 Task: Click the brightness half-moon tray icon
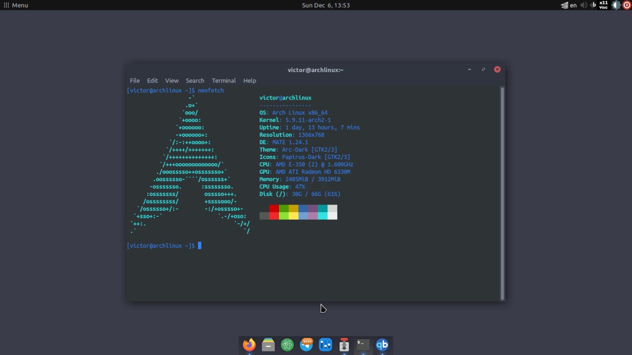coord(616,5)
